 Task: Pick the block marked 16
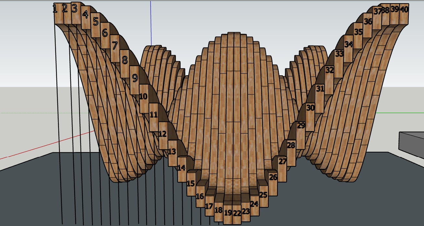pyautogui.click(x=200, y=196)
